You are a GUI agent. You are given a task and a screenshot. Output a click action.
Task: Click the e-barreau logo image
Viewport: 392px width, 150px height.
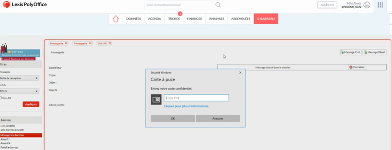click(20, 52)
